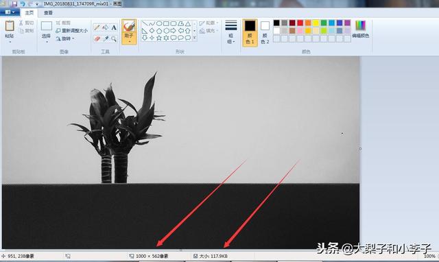The height and width of the screenshot is (262, 439).
Task: Open the blue Paint file menu button
Action: point(10,12)
